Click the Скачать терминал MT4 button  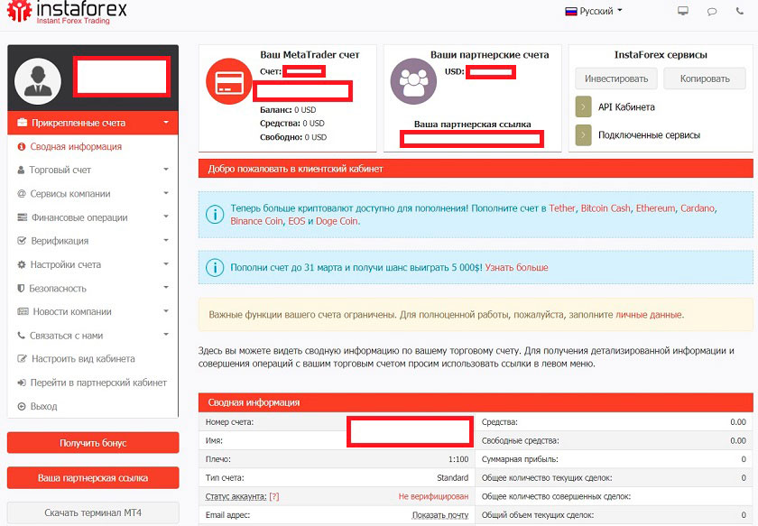click(x=93, y=512)
